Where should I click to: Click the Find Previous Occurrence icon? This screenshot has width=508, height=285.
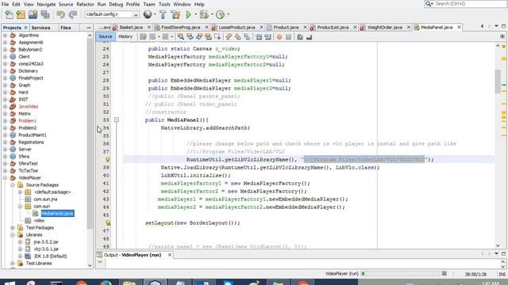[x=190, y=37]
